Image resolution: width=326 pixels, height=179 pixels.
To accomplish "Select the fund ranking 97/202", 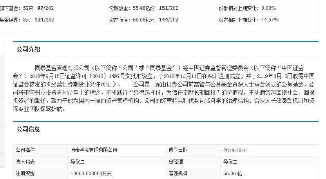I will click(45, 8).
